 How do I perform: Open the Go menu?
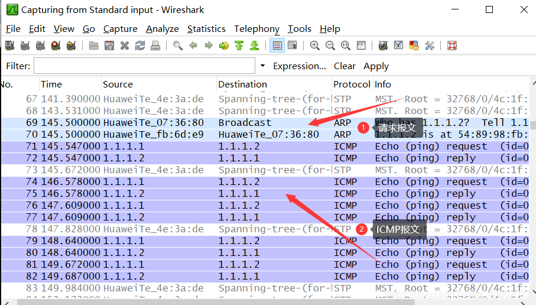pos(89,29)
